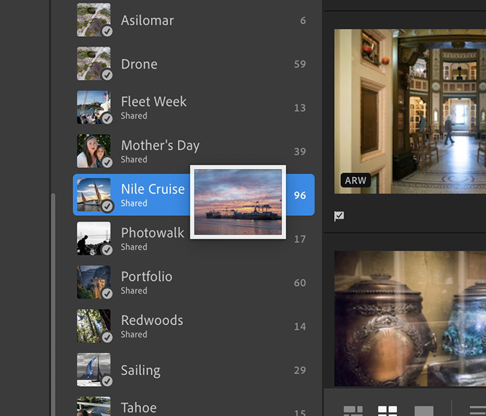The height and width of the screenshot is (416, 486).
Task: Open the Sailing album
Action: [x=194, y=369]
